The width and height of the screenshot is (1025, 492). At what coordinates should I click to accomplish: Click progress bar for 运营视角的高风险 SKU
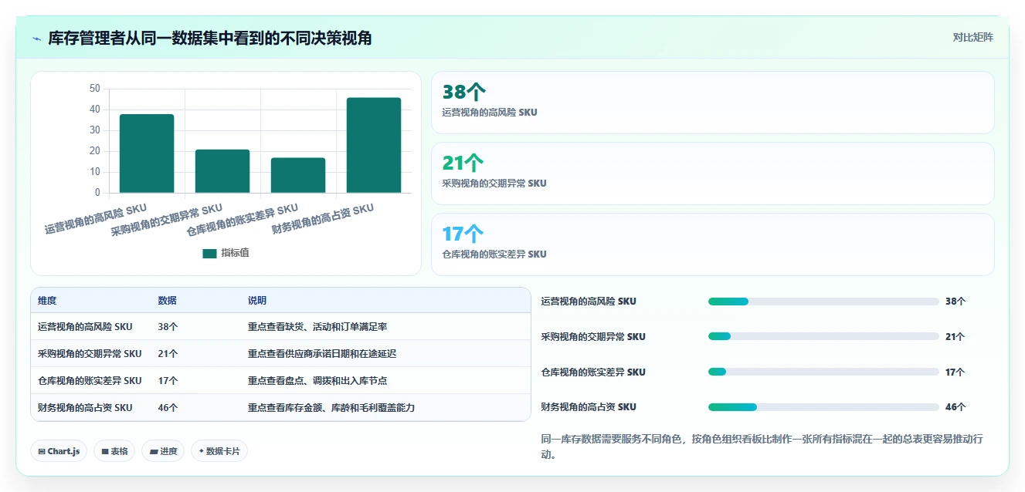point(823,302)
